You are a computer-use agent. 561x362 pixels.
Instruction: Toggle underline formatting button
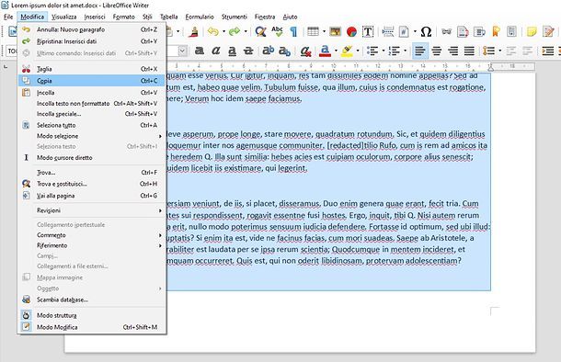(x=232, y=51)
